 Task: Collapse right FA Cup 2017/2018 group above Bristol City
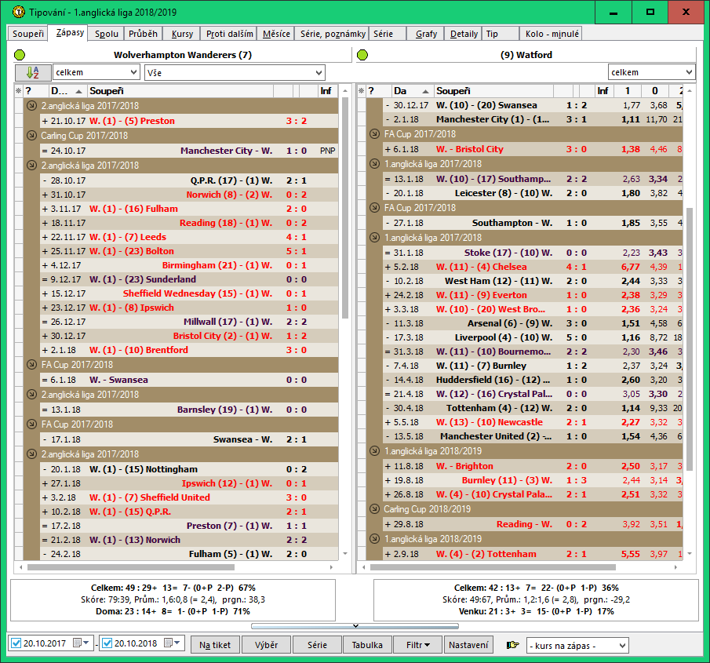(374, 134)
